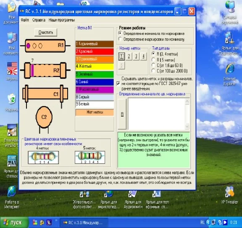Select mark number 3 button
242x228 pixels.
tap(136, 56)
